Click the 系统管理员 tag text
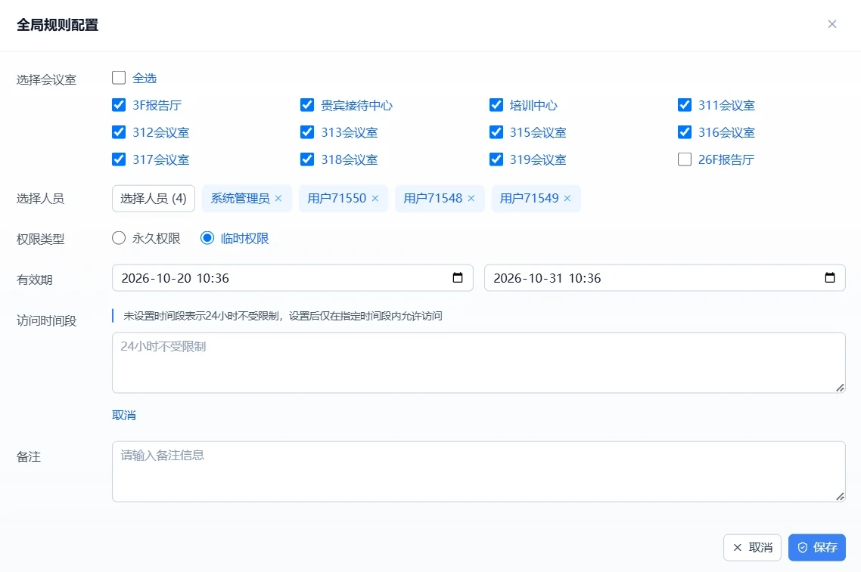Screen dimensions: 861x572 coord(240,199)
